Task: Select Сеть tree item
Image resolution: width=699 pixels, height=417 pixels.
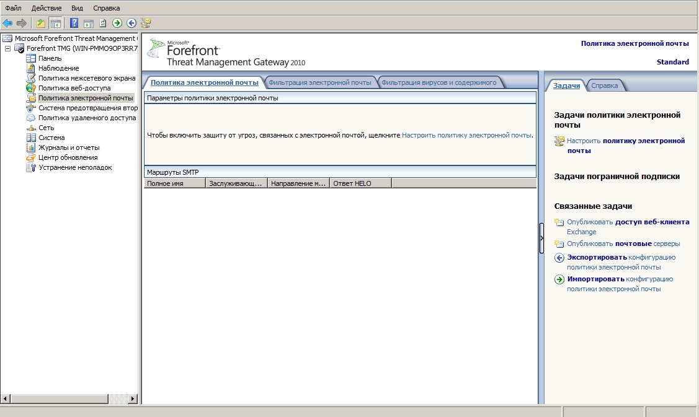Action: point(46,128)
